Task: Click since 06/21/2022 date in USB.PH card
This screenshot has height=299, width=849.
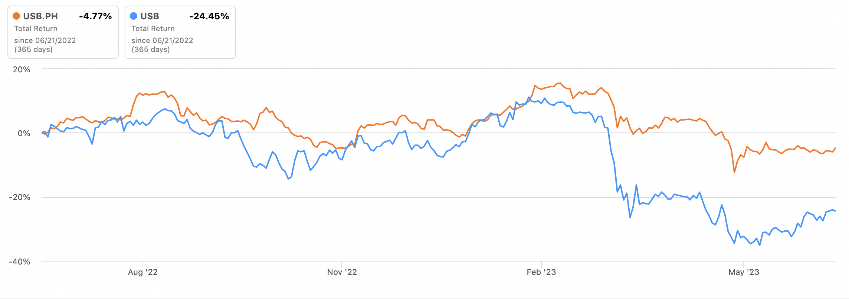Action: pyautogui.click(x=45, y=40)
